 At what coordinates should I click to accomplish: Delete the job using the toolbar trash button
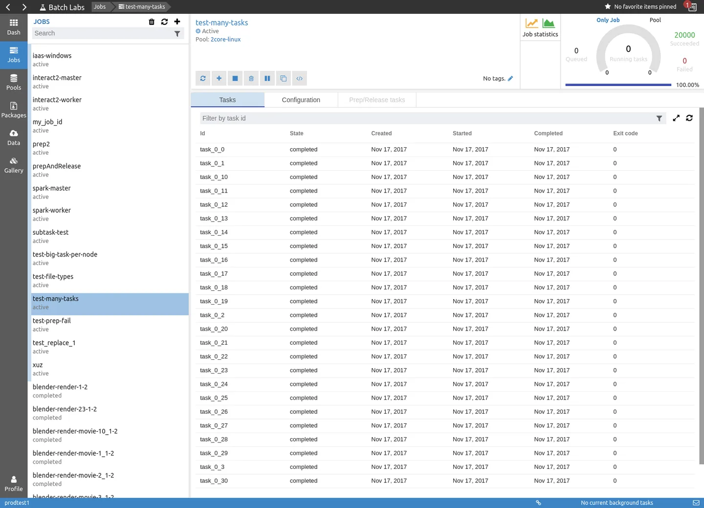pyautogui.click(x=251, y=78)
